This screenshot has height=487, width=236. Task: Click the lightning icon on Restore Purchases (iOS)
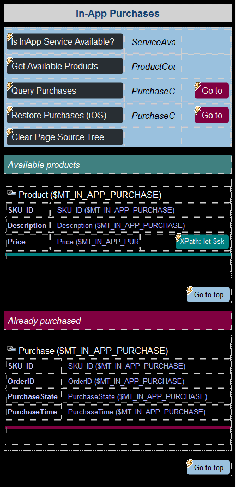[x=9, y=111]
